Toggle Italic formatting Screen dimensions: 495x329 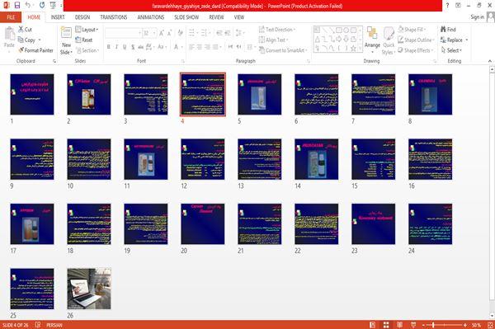tap(116, 47)
